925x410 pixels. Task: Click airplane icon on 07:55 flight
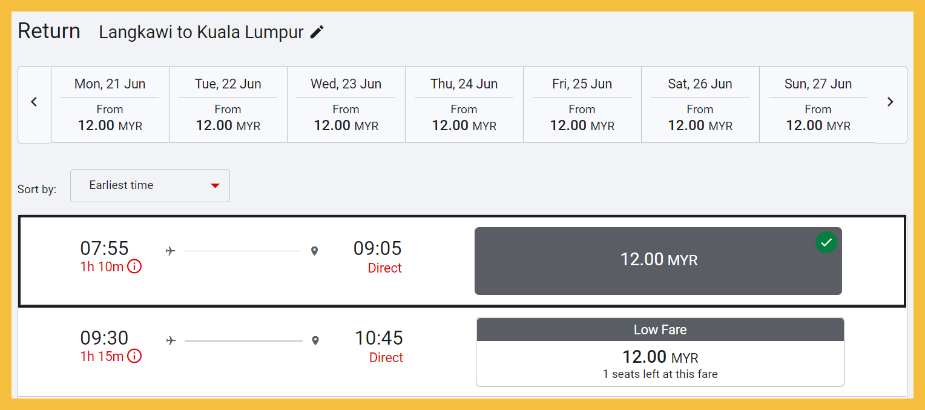coord(170,251)
